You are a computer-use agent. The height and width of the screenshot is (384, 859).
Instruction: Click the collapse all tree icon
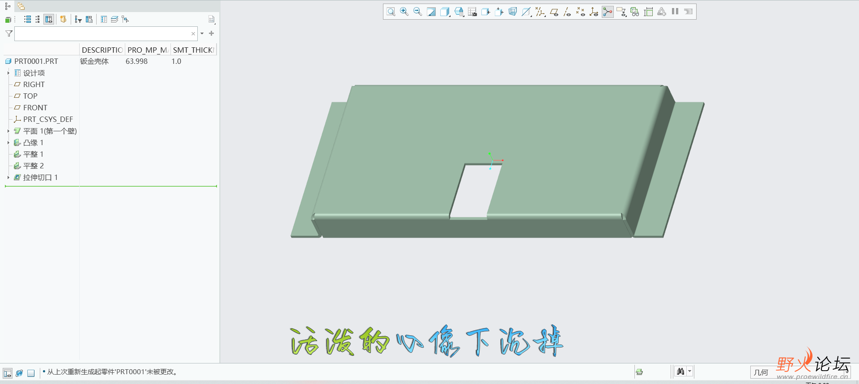(x=38, y=20)
